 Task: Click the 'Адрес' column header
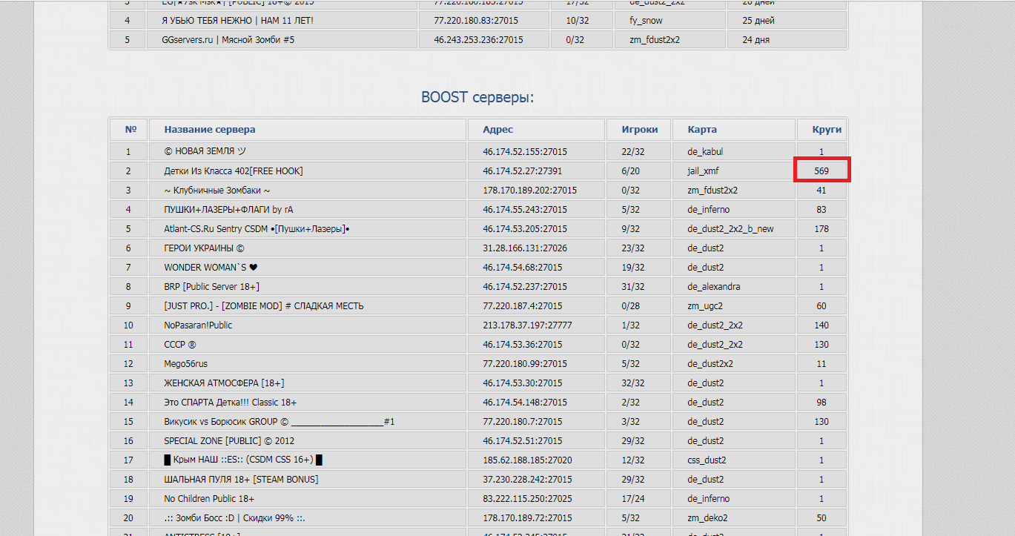pos(497,129)
